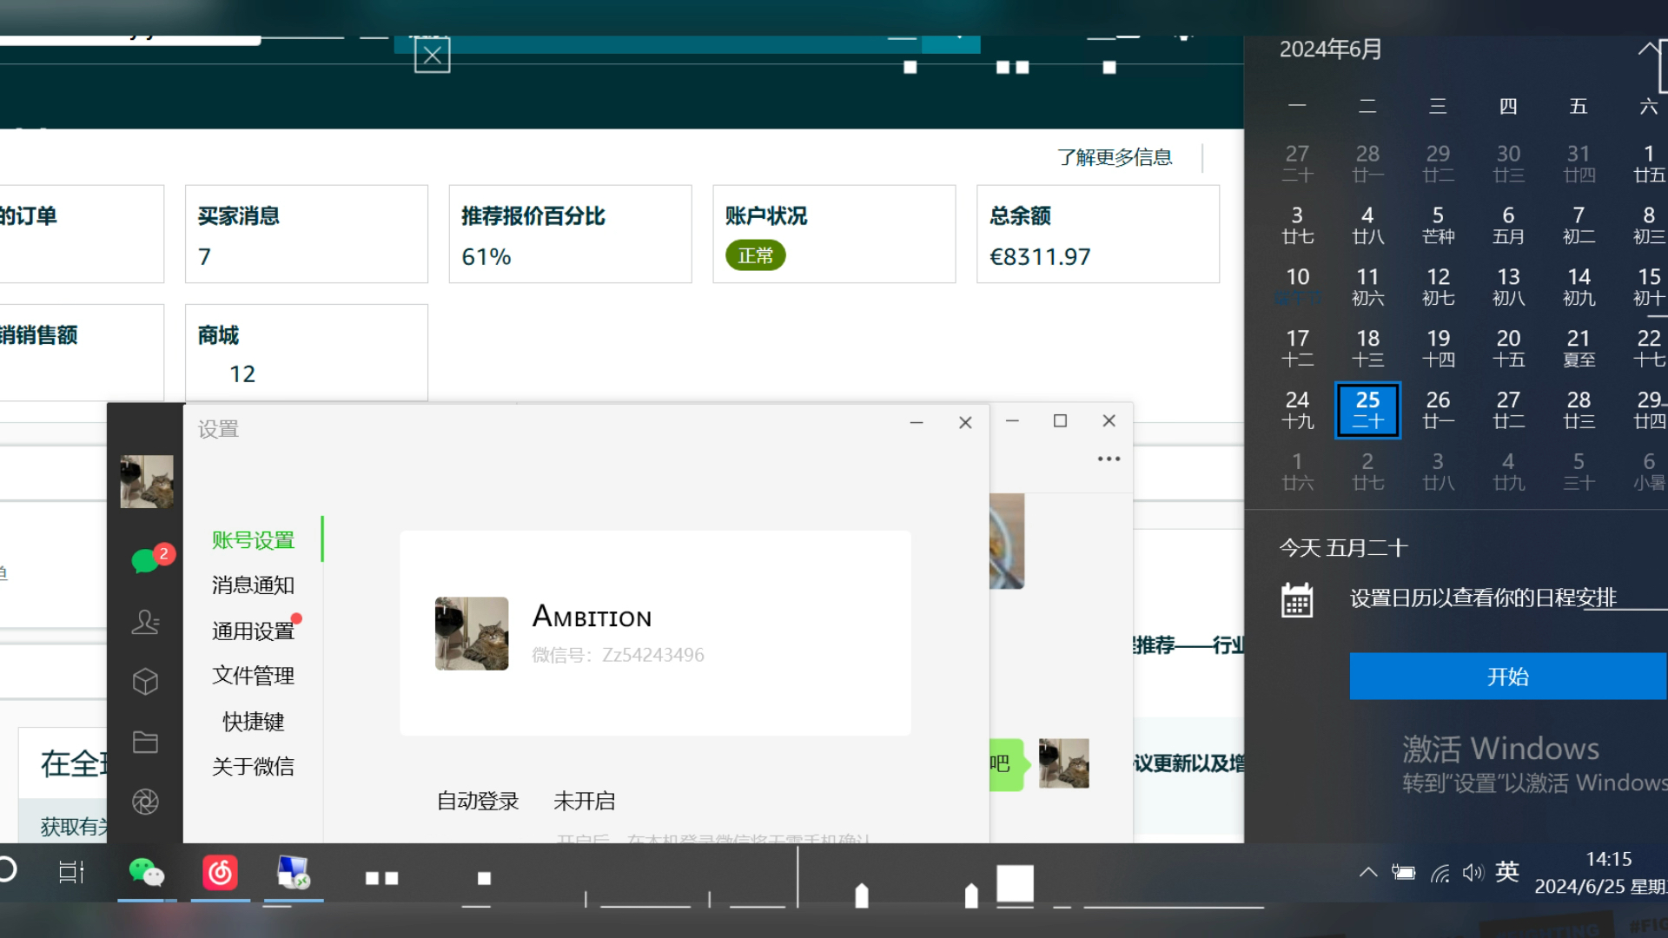Click WeChat sidebar profile avatar

click(147, 481)
